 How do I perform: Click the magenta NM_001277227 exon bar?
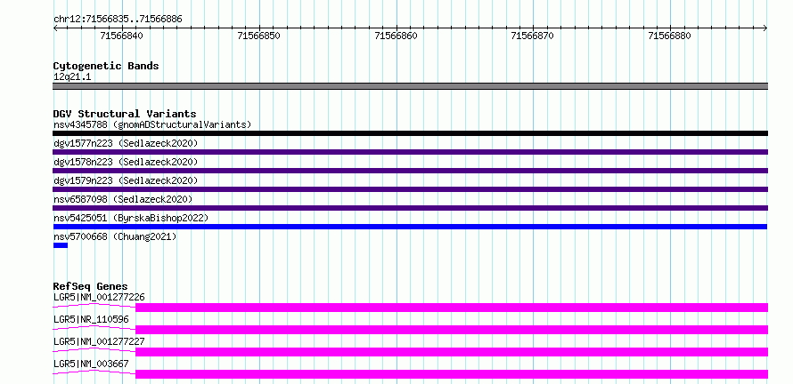pyautogui.click(x=452, y=352)
